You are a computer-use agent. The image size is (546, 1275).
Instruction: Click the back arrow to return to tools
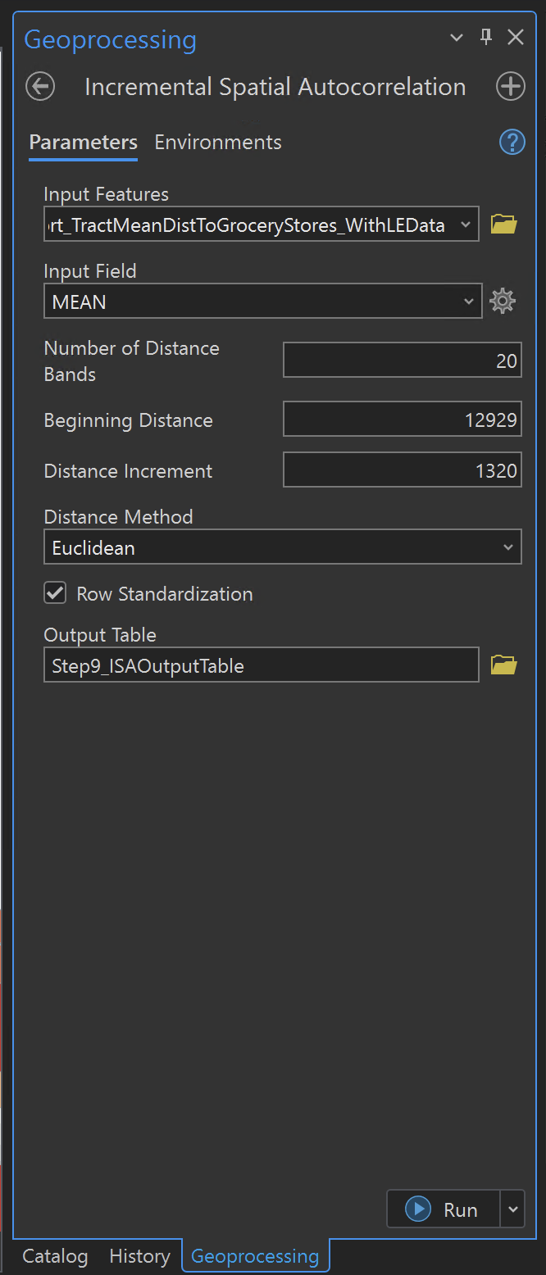pos(39,86)
